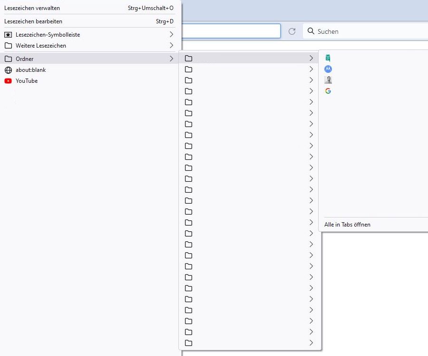
Task: Click the address bar field
Action: (x=231, y=31)
